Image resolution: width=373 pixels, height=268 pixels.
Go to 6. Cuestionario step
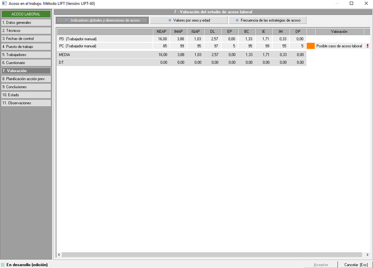click(x=26, y=63)
